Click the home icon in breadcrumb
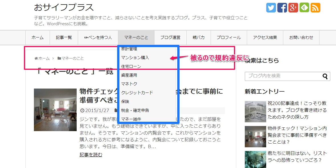The width and height of the screenshot is (336, 168). (36, 58)
